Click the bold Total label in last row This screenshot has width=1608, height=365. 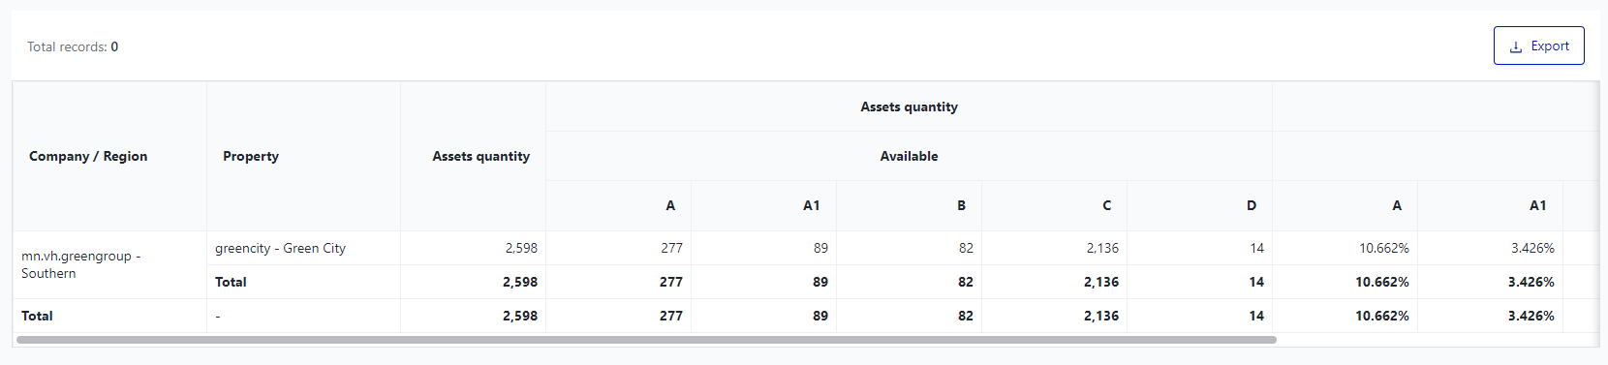coord(37,316)
